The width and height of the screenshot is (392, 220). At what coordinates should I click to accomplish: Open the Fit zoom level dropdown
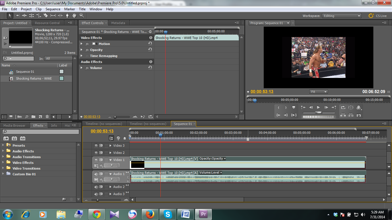tap(319, 92)
